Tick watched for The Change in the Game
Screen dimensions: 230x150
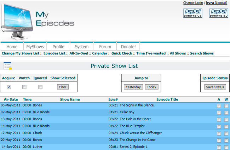(226, 140)
